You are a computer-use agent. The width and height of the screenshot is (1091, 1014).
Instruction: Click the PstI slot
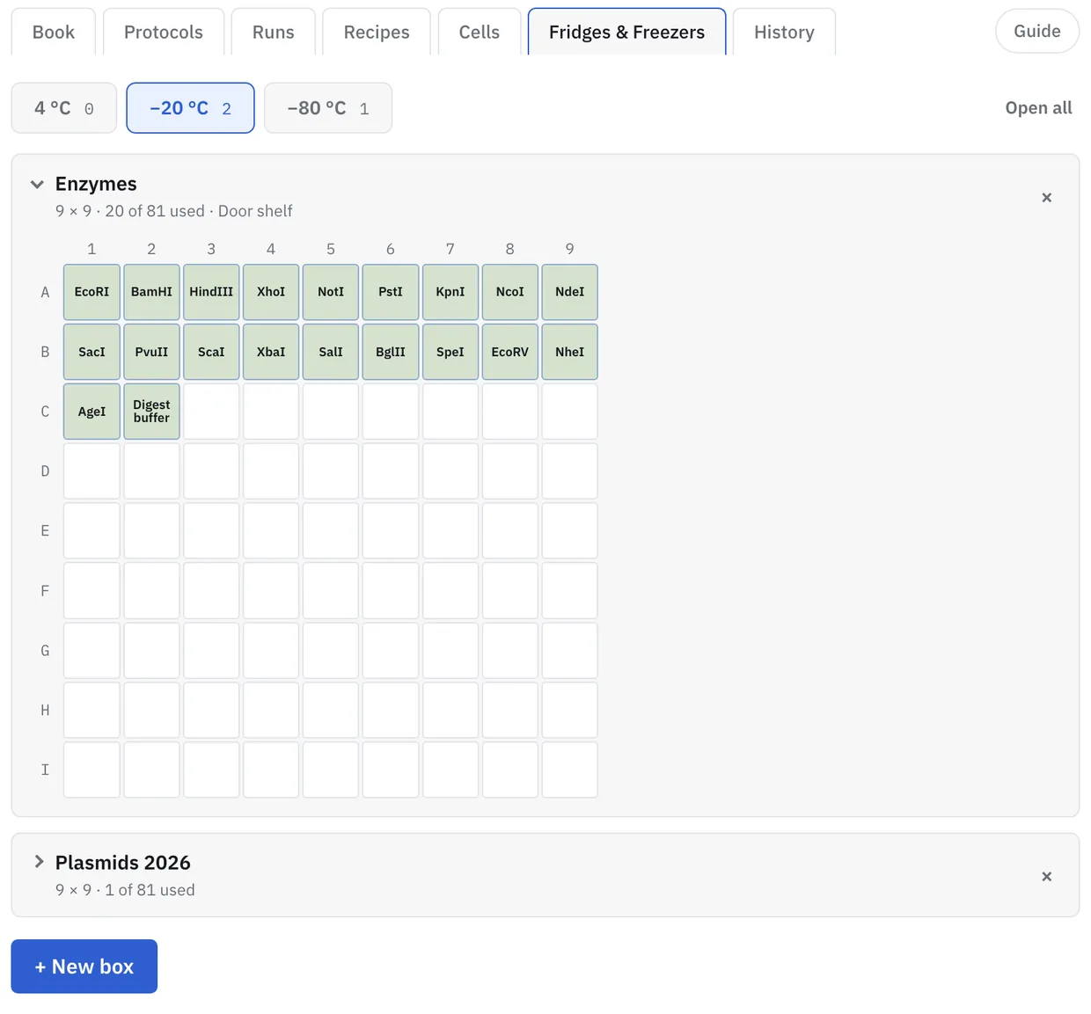[391, 292]
